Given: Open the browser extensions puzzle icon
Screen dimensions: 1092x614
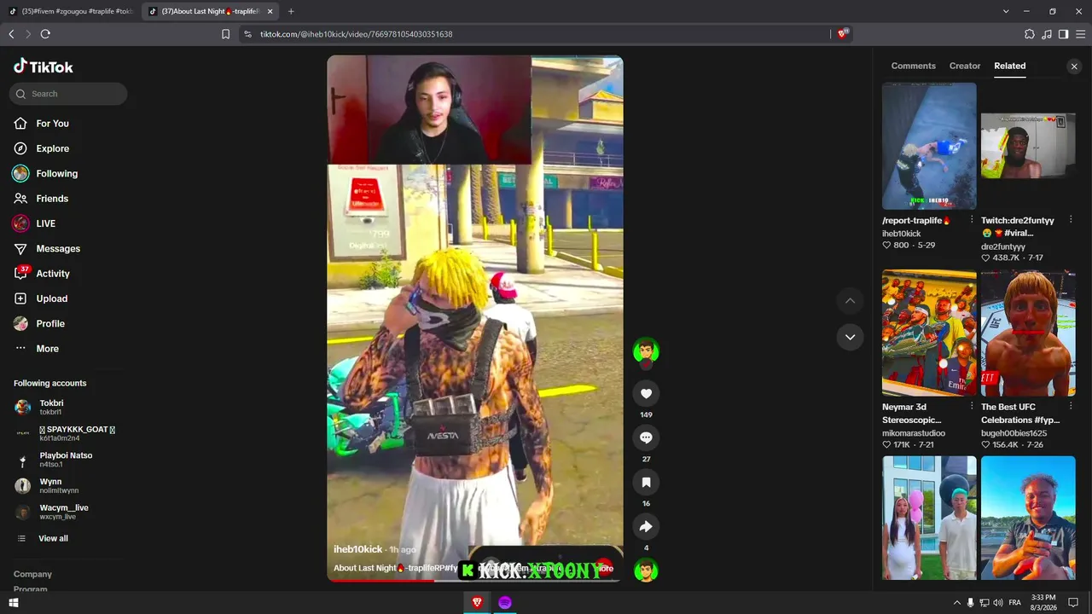Looking at the screenshot, I should pyautogui.click(x=1030, y=34).
